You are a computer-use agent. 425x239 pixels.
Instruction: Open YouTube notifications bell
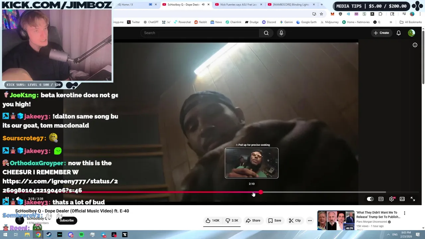[398, 33]
